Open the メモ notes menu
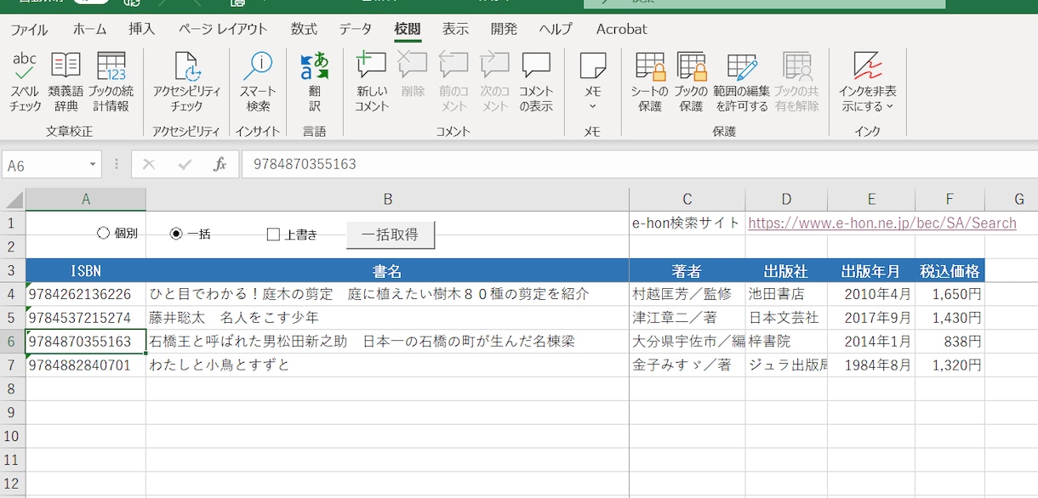 coord(593,82)
